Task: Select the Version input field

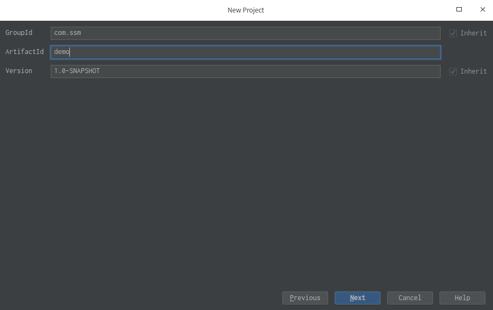Action: click(246, 71)
